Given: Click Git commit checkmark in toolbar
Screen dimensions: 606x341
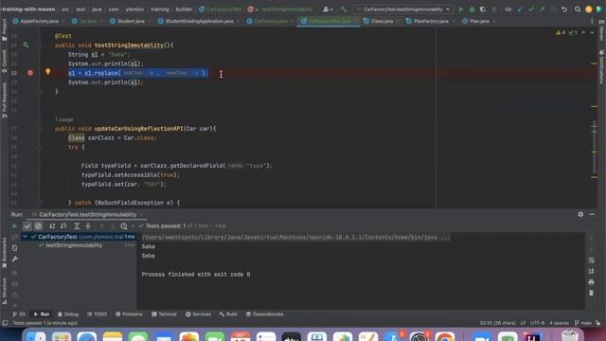Looking at the screenshot, I should (531, 9).
